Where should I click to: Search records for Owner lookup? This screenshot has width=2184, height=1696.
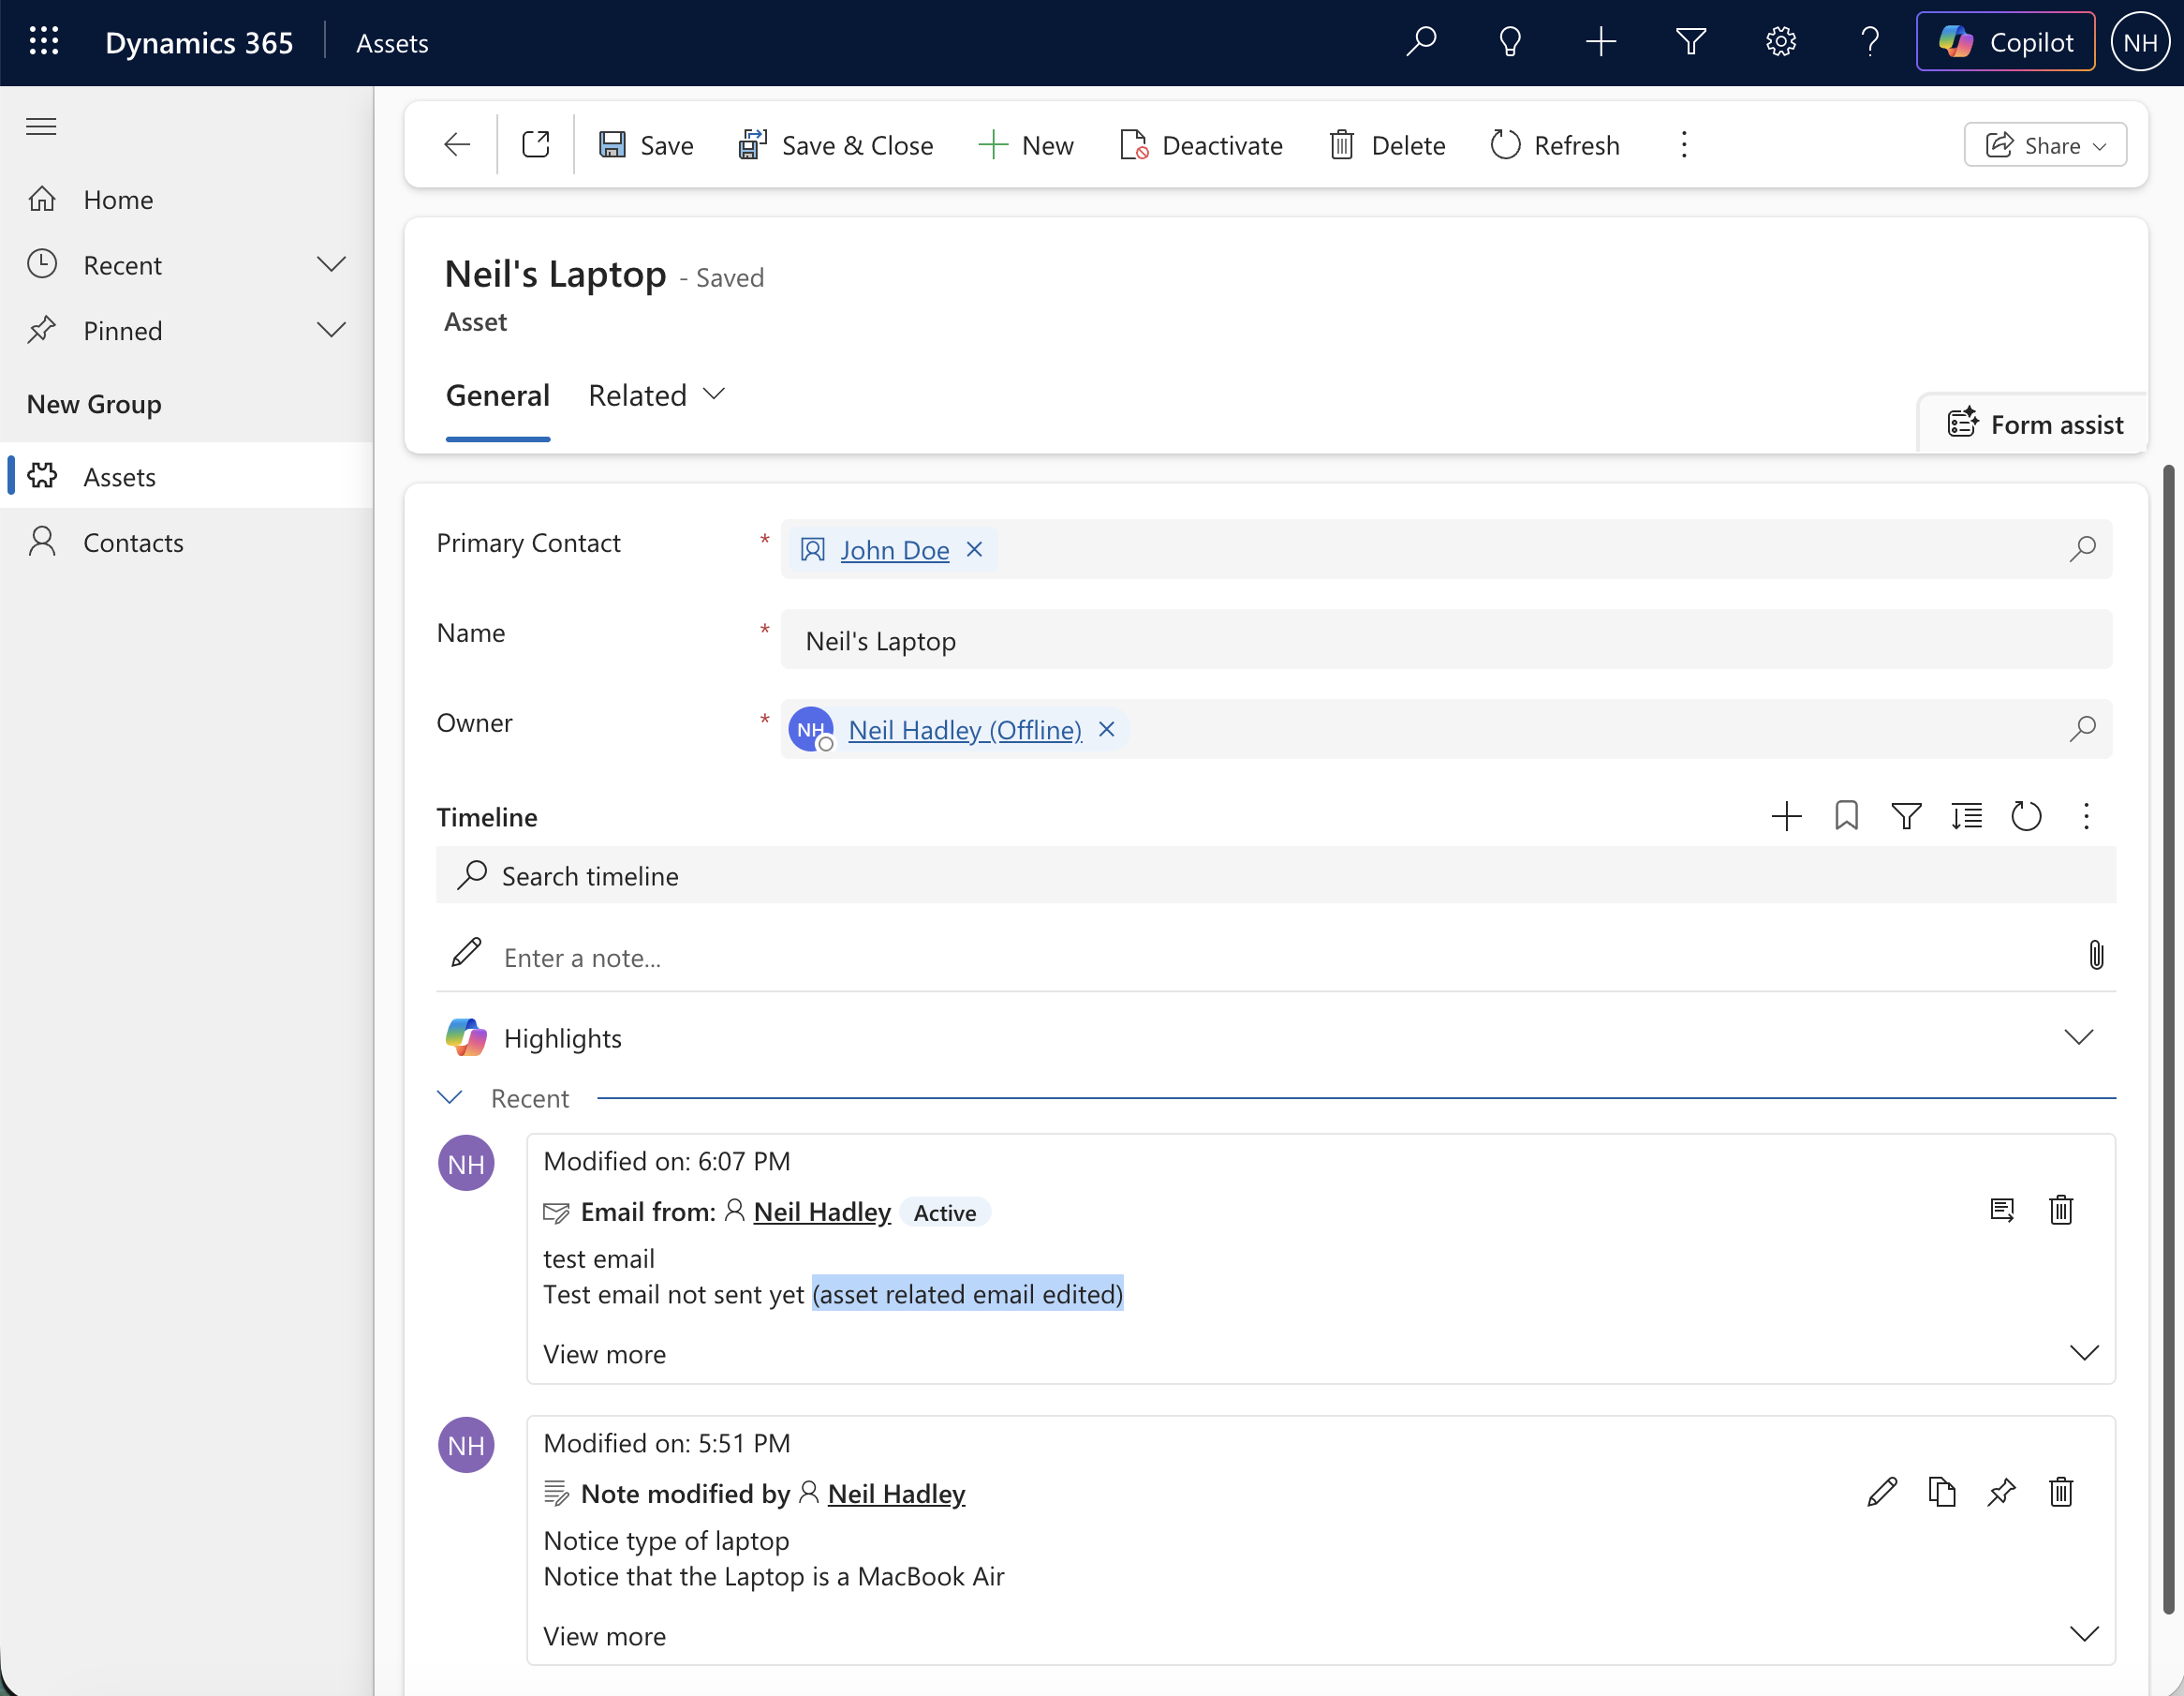(2082, 729)
